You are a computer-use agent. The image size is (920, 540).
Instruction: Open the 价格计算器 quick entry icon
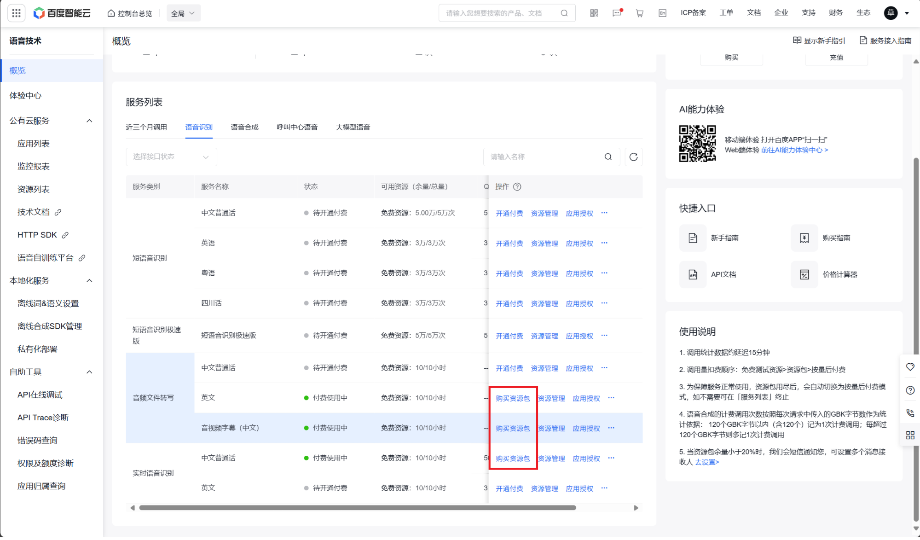point(804,275)
